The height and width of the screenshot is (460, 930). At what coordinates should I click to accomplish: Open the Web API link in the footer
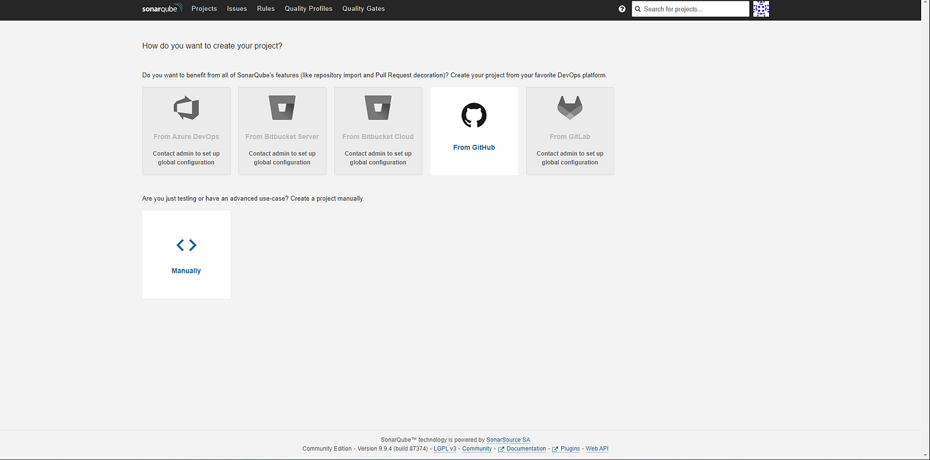coord(596,448)
